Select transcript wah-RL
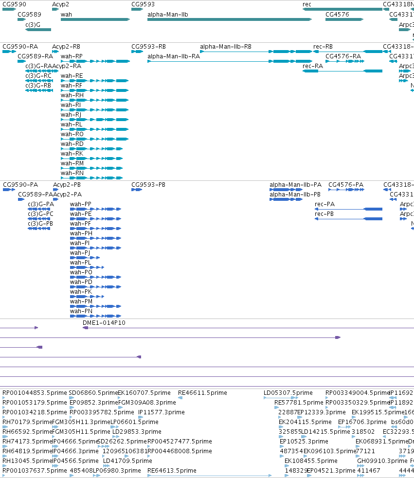Image resolution: width=414 pixels, height=478 pixels. point(94,129)
